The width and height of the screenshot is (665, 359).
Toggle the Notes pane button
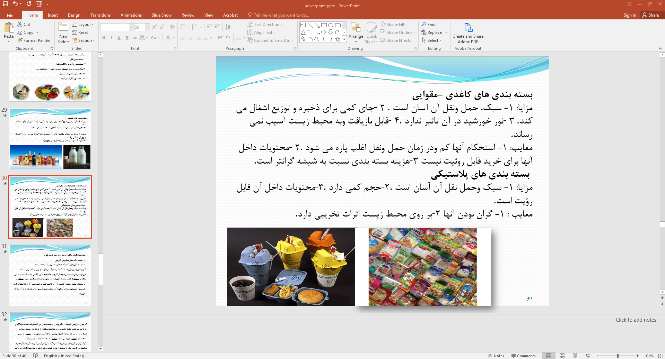[x=496, y=356]
